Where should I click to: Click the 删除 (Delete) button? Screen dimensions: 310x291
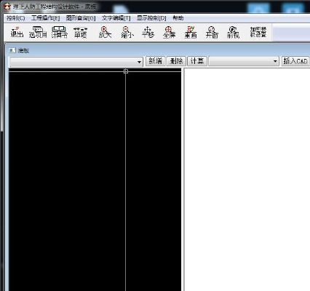(x=176, y=61)
